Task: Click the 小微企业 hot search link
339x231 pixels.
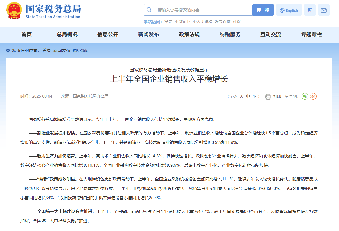Action: (x=182, y=22)
